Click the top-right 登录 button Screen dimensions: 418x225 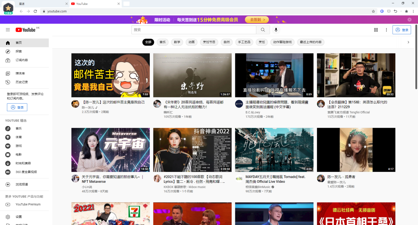[402, 30]
